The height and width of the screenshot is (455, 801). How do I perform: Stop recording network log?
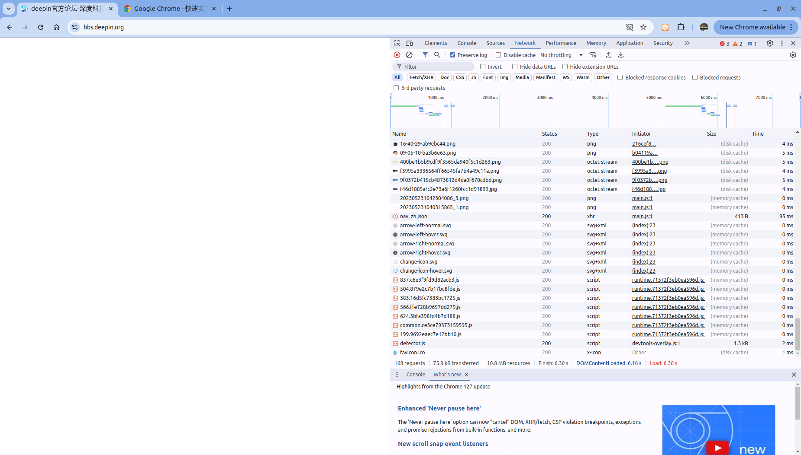tap(397, 55)
